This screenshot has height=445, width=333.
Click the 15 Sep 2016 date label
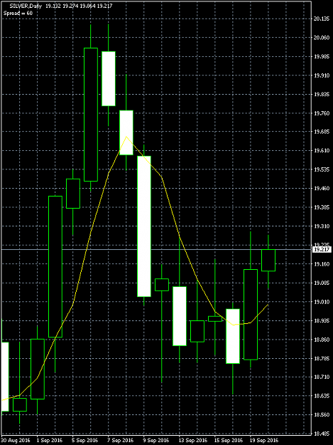[x=229, y=441]
